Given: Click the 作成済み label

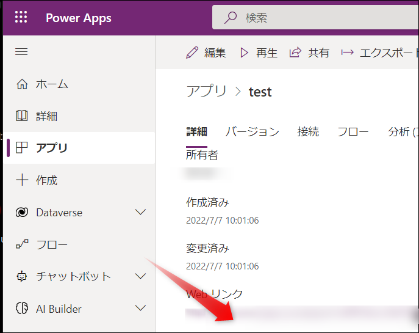Looking at the screenshot, I should 207,202.
